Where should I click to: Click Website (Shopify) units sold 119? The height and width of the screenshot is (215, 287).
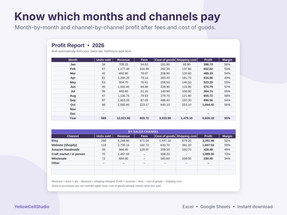[104, 145]
